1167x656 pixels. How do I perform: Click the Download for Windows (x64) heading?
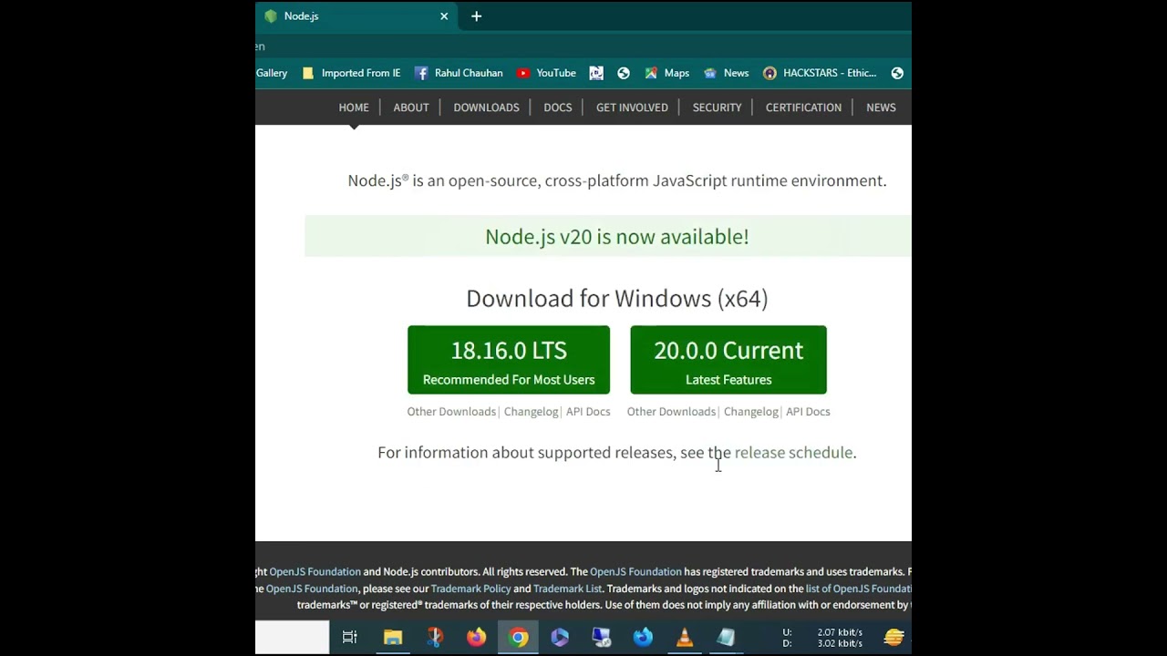click(x=617, y=299)
